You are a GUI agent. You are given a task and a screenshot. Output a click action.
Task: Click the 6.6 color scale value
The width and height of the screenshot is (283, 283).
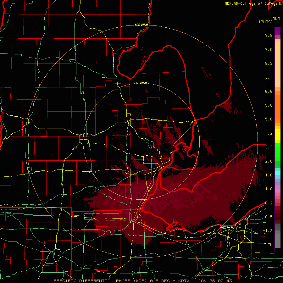click(269, 91)
